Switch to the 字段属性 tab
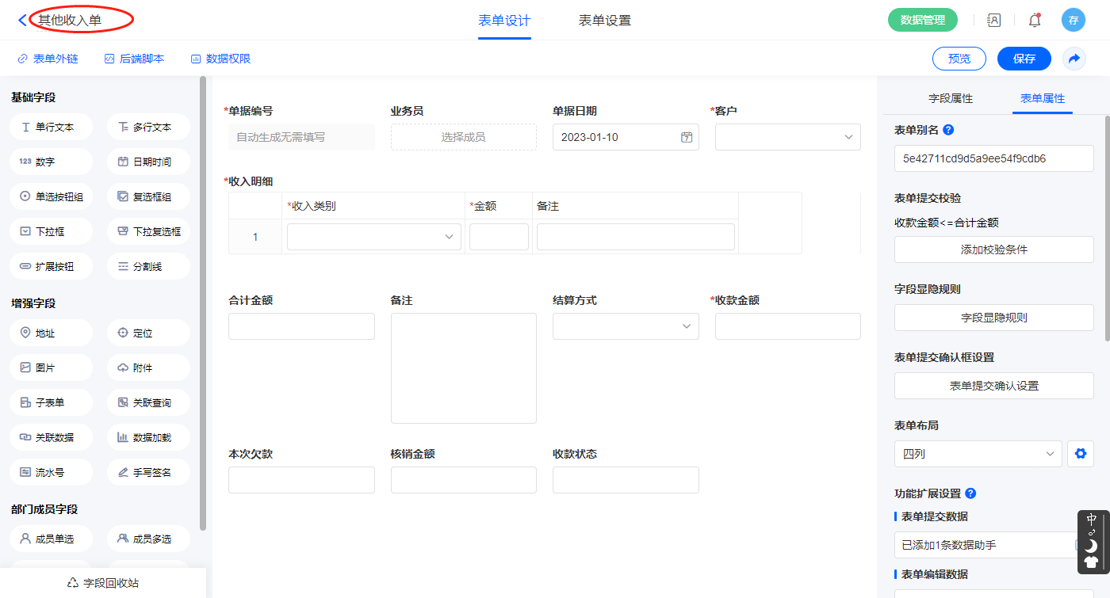This screenshot has height=598, width=1110. [950, 98]
